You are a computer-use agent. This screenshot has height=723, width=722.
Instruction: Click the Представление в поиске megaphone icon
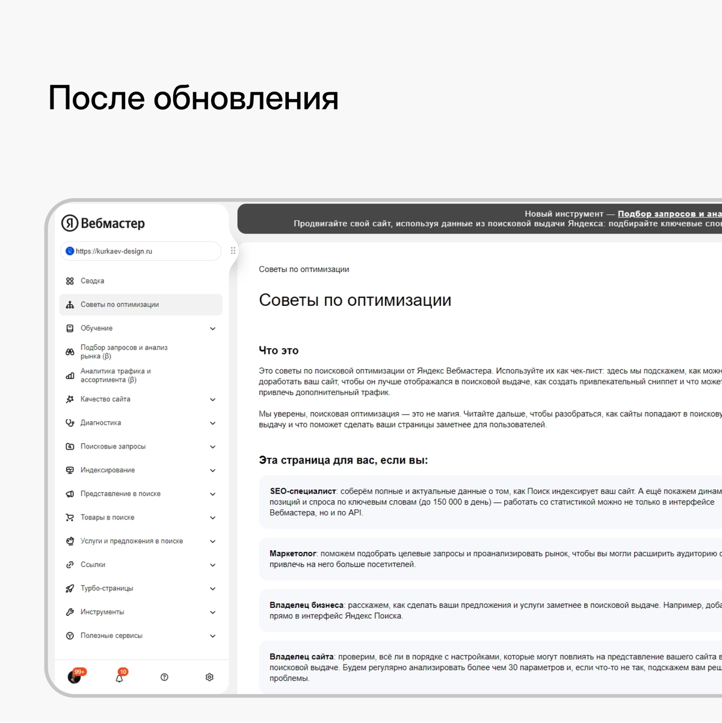(x=70, y=494)
